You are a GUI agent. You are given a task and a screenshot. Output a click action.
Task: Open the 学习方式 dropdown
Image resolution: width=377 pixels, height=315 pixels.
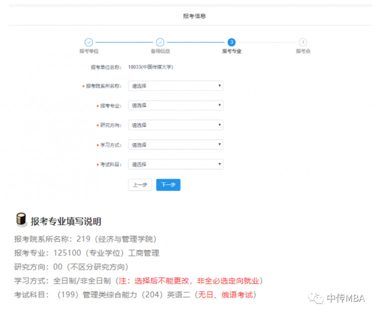coord(176,144)
